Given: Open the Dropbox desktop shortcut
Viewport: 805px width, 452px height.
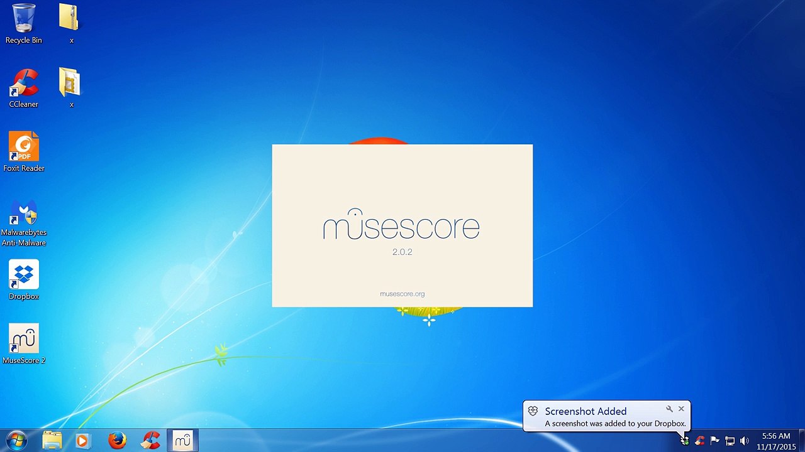Looking at the screenshot, I should coord(24,280).
